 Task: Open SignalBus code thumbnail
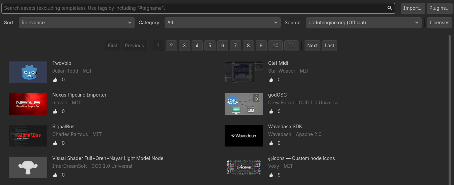(28, 136)
